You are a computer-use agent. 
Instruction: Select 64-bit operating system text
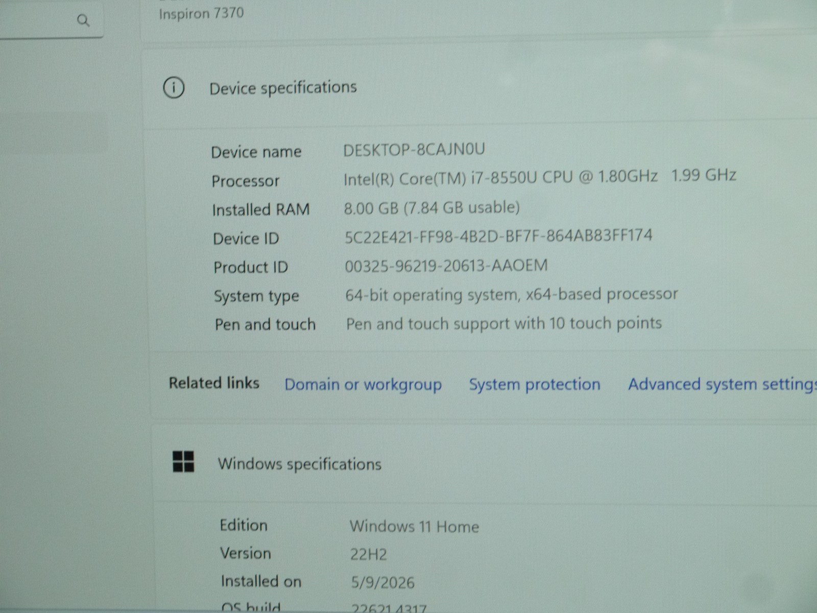click(x=512, y=295)
